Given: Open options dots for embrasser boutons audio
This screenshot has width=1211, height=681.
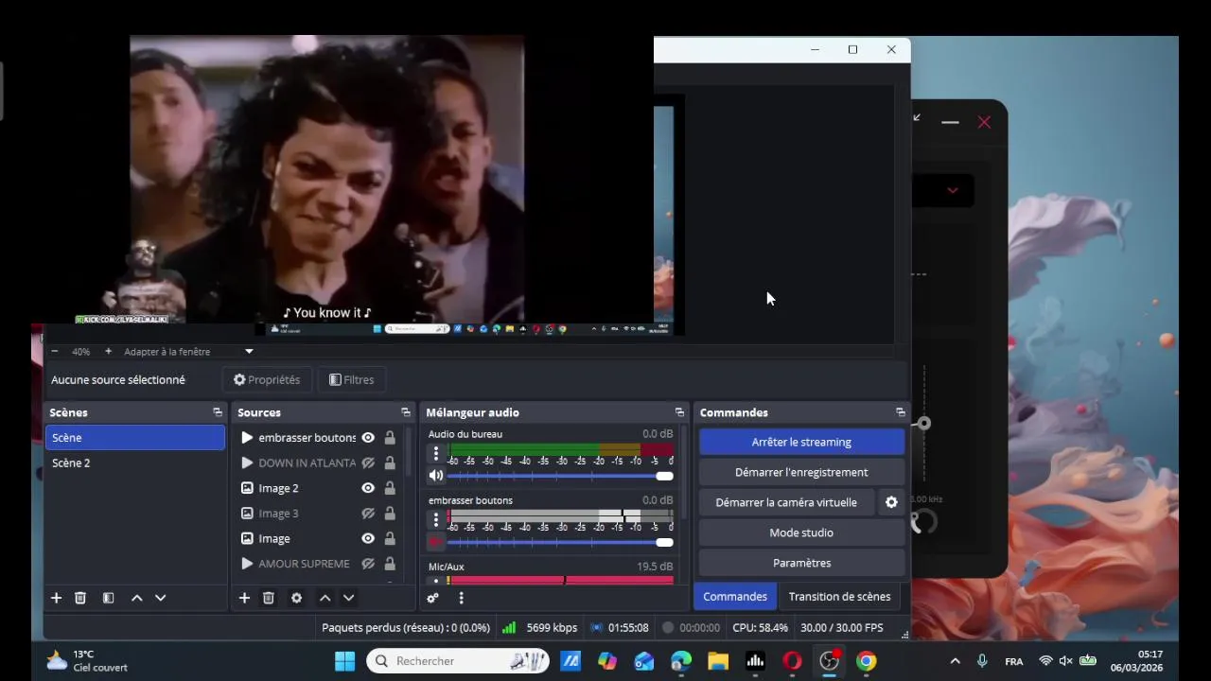Looking at the screenshot, I should pyautogui.click(x=436, y=519).
